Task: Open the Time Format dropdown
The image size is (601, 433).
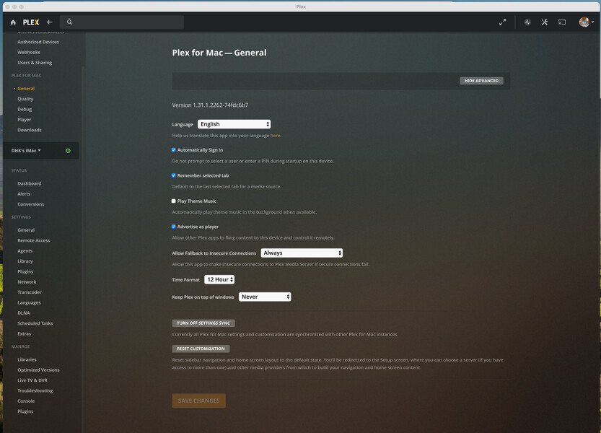Action: click(219, 279)
